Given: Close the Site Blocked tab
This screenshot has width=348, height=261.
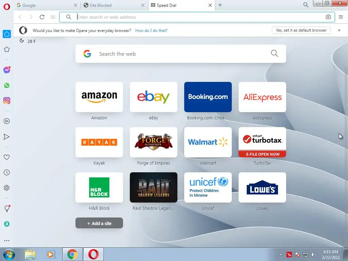Looking at the screenshot, I should tap(143, 5).
